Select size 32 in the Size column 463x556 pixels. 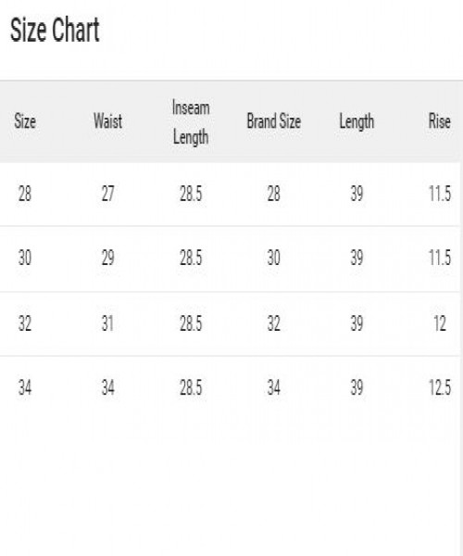(25, 323)
